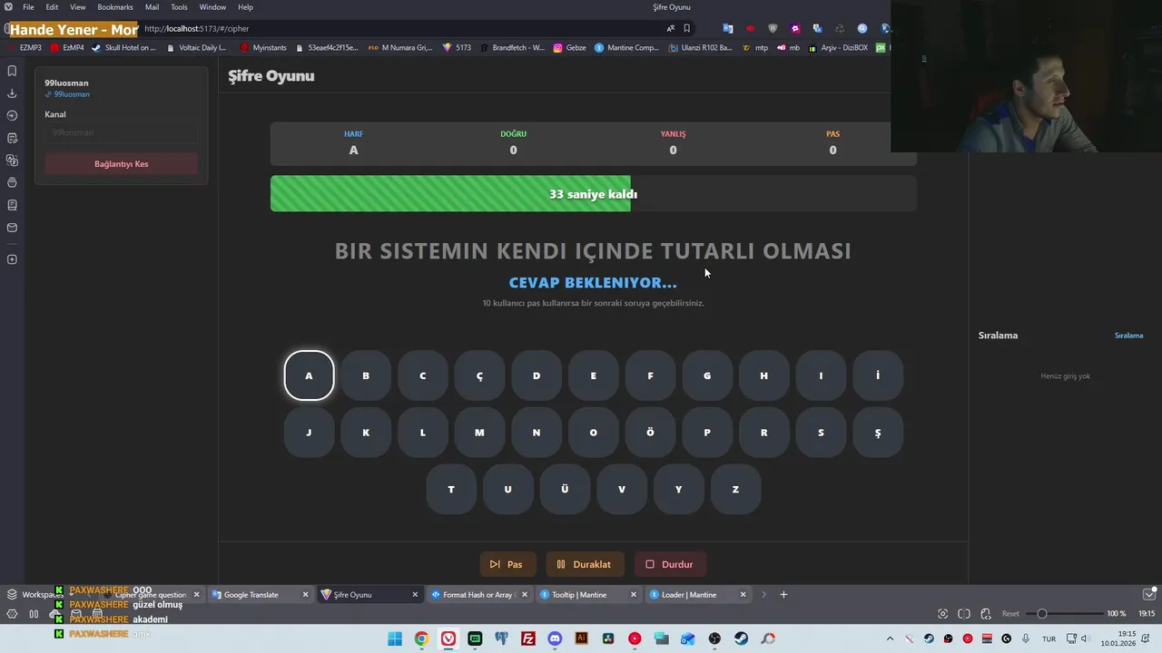This screenshot has width=1162, height=653.
Task: Click the shield extension icon in toolbar
Action: tap(773, 28)
